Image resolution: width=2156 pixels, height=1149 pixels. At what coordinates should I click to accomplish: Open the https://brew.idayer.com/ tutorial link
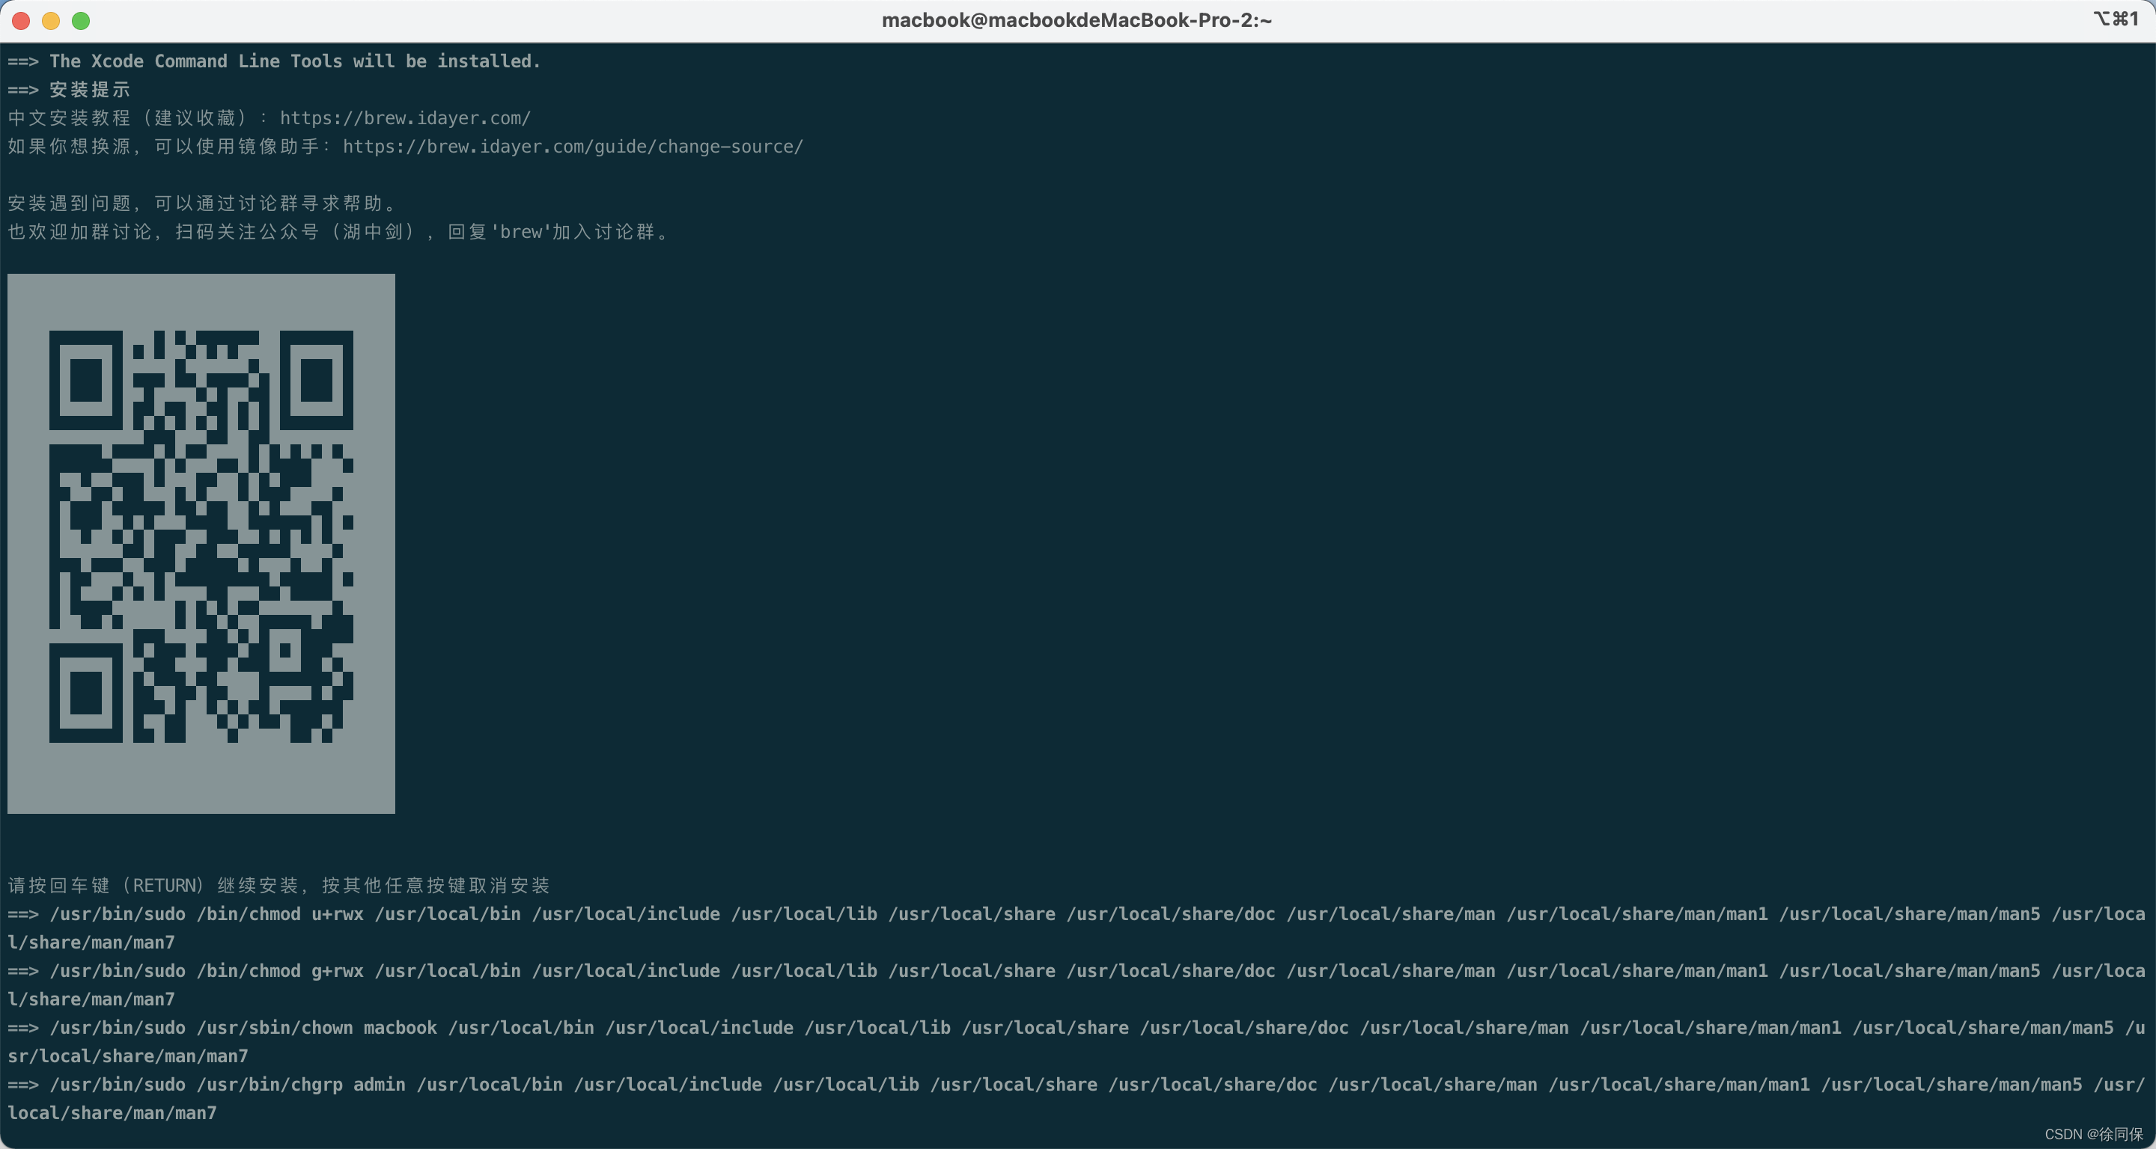pyautogui.click(x=405, y=118)
